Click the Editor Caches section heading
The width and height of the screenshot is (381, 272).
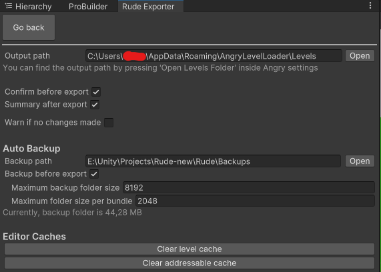pos(34,237)
